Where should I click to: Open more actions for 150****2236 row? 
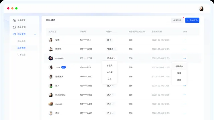tap(185, 86)
